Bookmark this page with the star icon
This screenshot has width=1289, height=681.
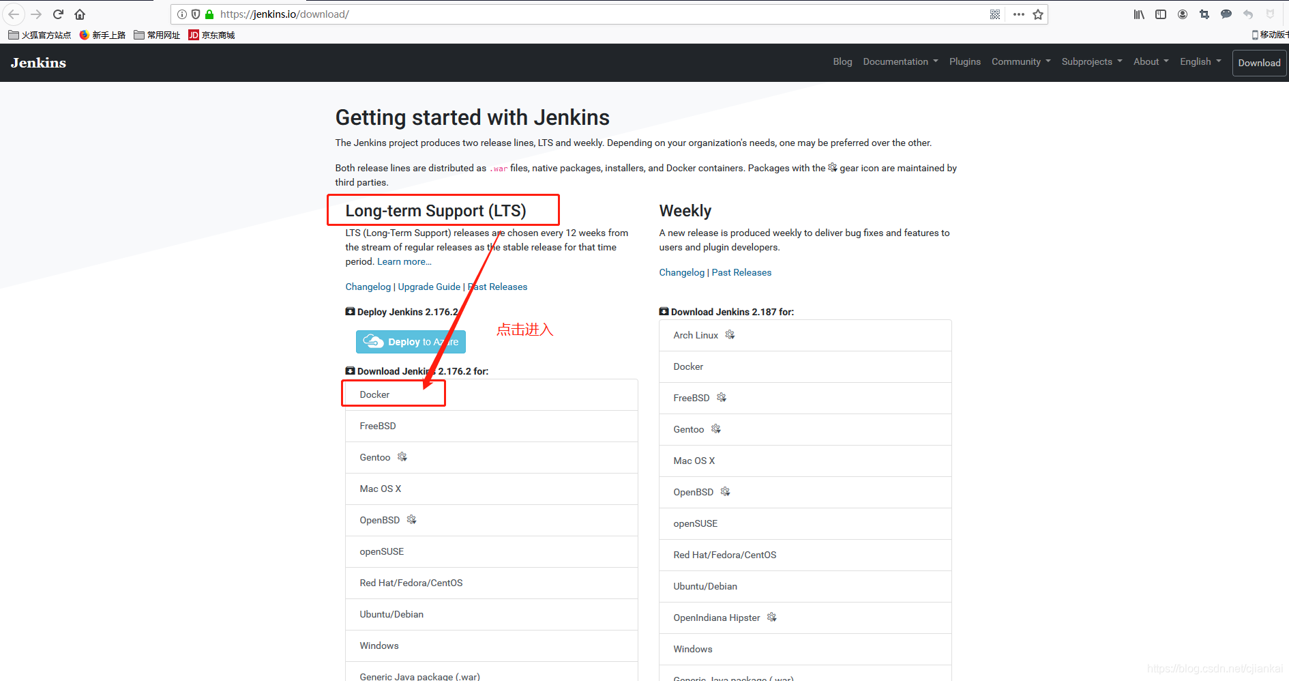1038,14
